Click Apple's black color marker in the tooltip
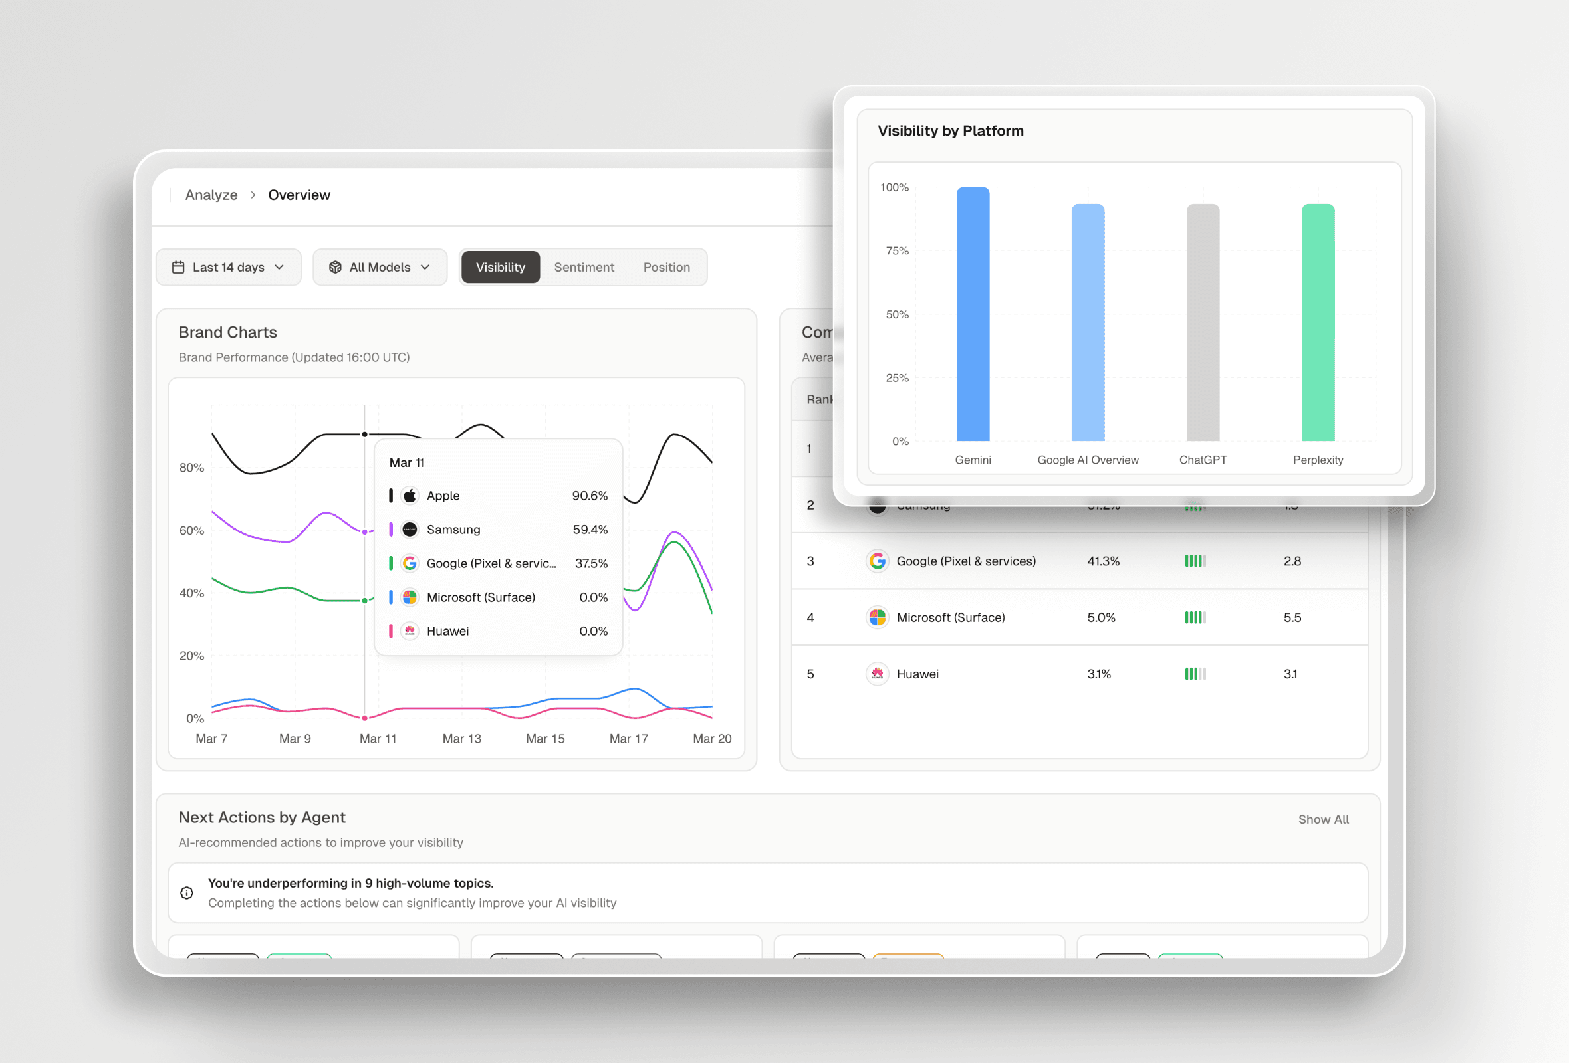This screenshot has height=1063, width=1569. 391,495
